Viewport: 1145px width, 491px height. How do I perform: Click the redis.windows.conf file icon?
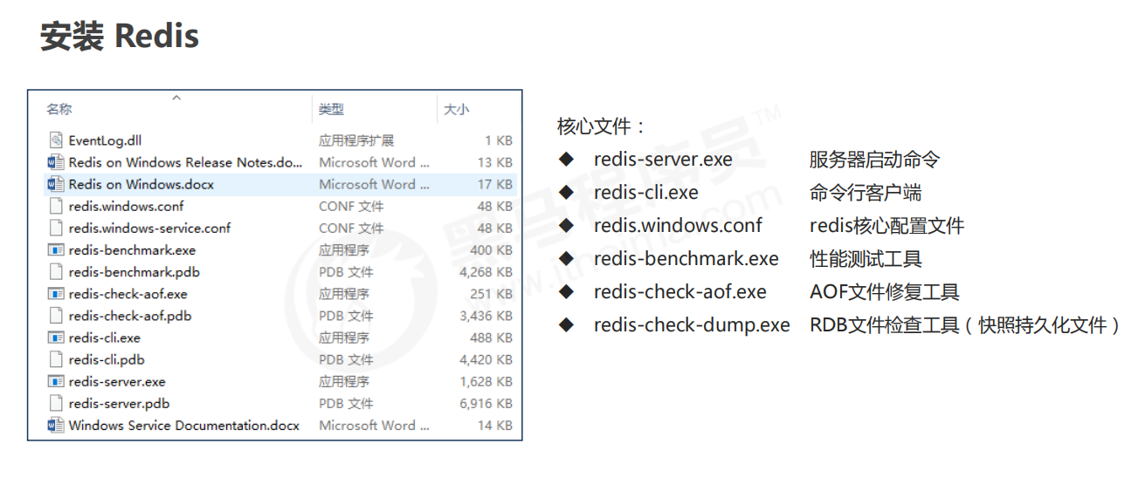(x=56, y=206)
